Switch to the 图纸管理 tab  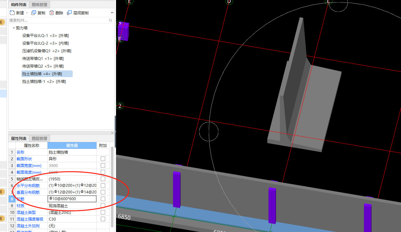pos(40,4)
